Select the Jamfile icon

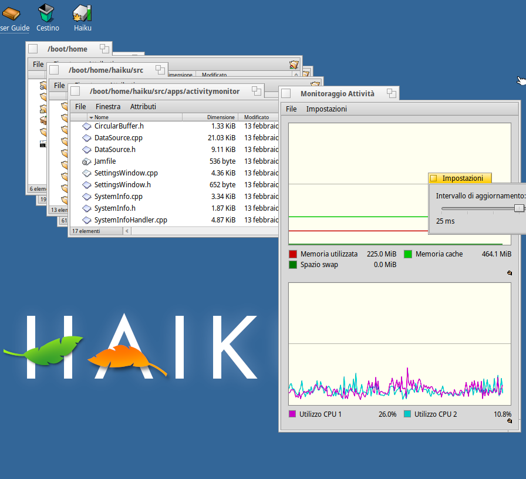coord(87,161)
